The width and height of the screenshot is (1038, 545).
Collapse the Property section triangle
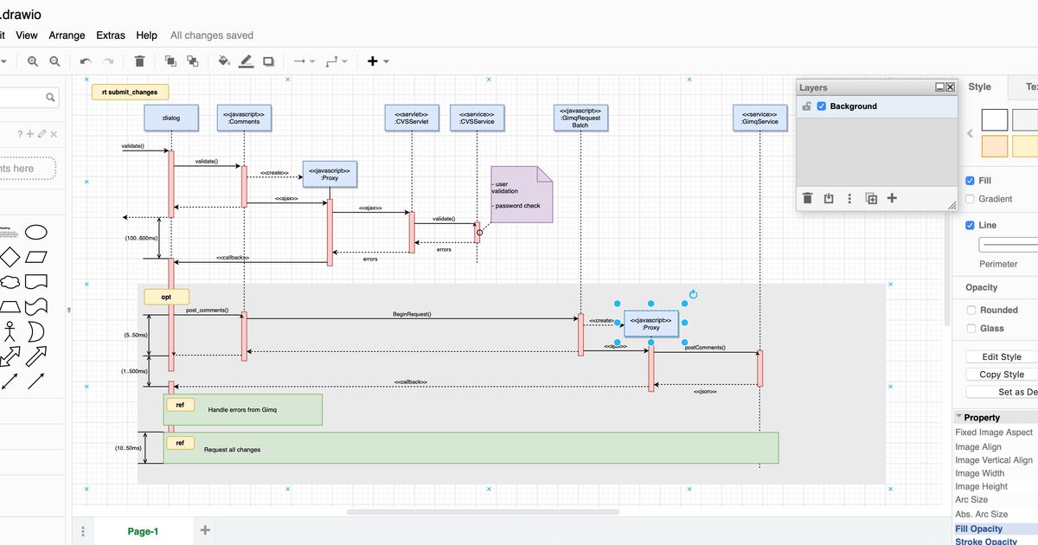coord(958,417)
